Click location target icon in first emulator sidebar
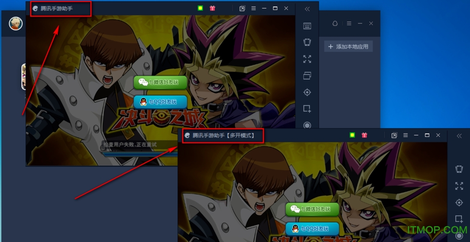The image size is (470, 242). (307, 92)
